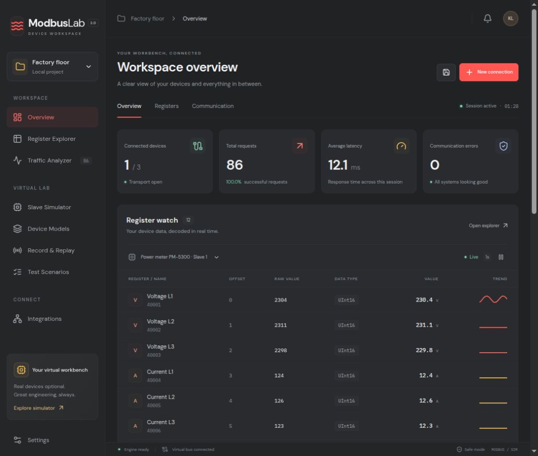This screenshot has width=538, height=456.
Task: Click the Voltage L1 V badge icon
Action: (x=135, y=300)
